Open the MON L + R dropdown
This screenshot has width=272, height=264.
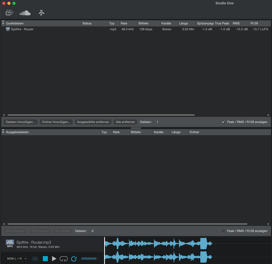pyautogui.click(x=16, y=258)
